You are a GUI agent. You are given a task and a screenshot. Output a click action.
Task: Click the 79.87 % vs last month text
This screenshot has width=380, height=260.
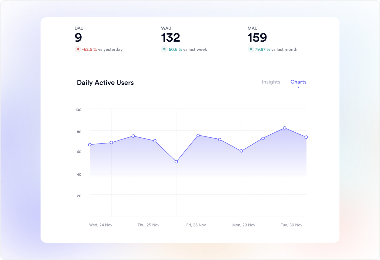[276, 49]
